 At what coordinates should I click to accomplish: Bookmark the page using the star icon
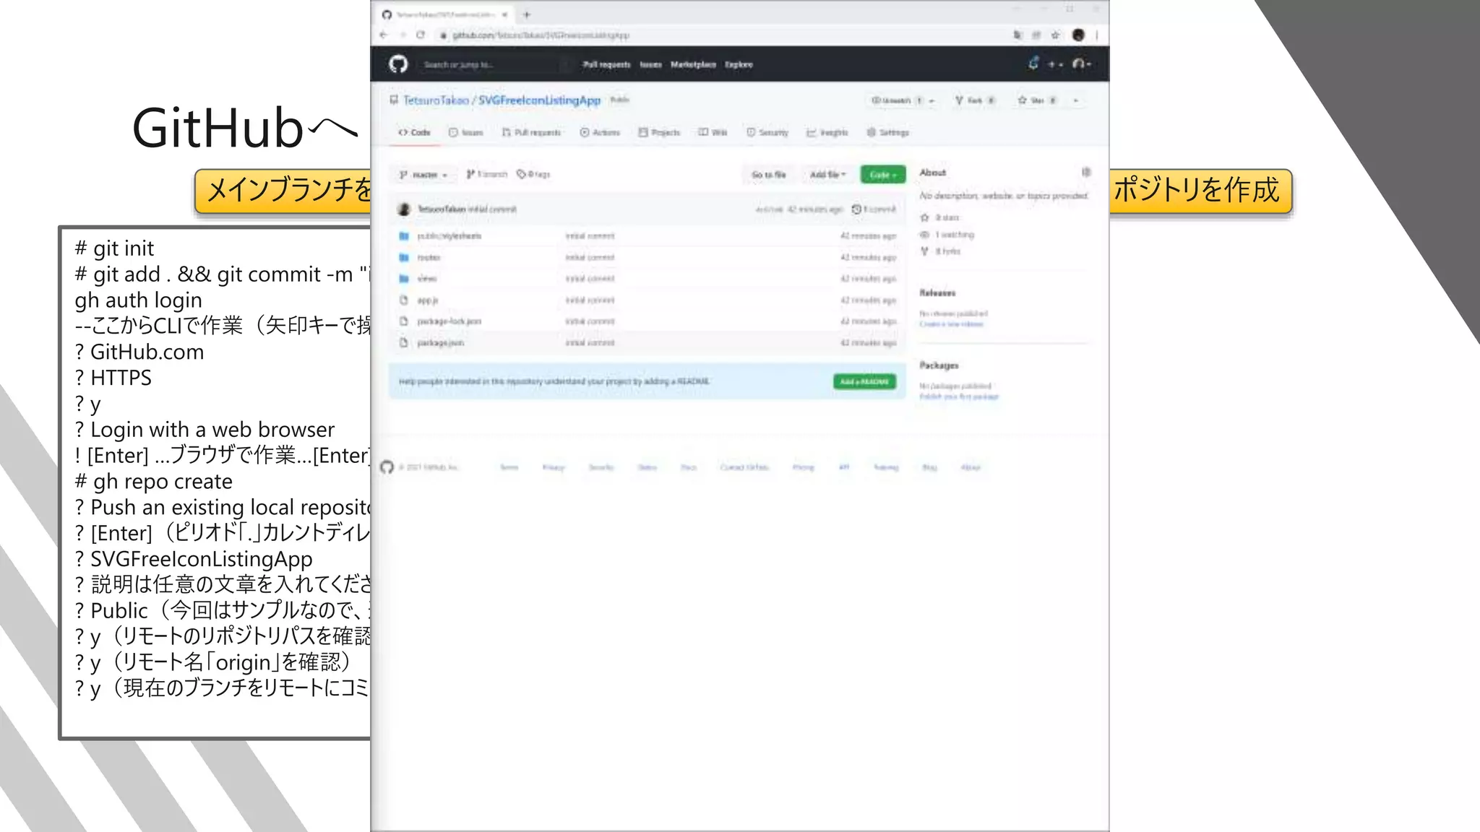click(x=1056, y=35)
